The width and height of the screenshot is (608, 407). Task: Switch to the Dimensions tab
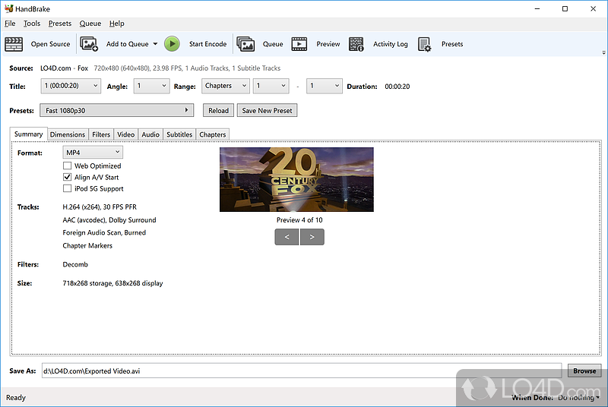pyautogui.click(x=68, y=134)
